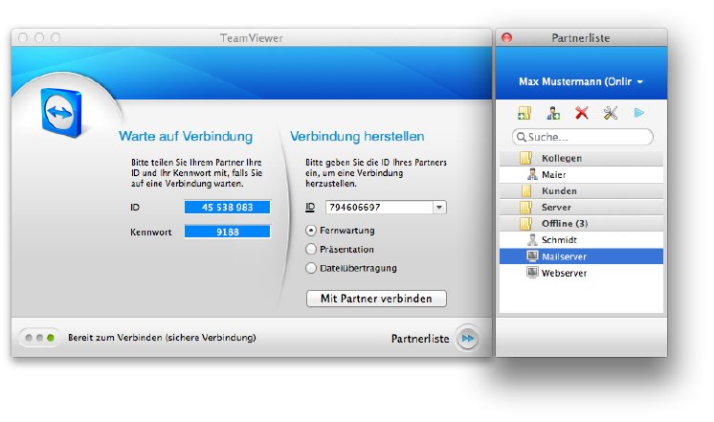This screenshot has width=714, height=422.
Task: Open partner properties tools icon
Action: tap(611, 113)
